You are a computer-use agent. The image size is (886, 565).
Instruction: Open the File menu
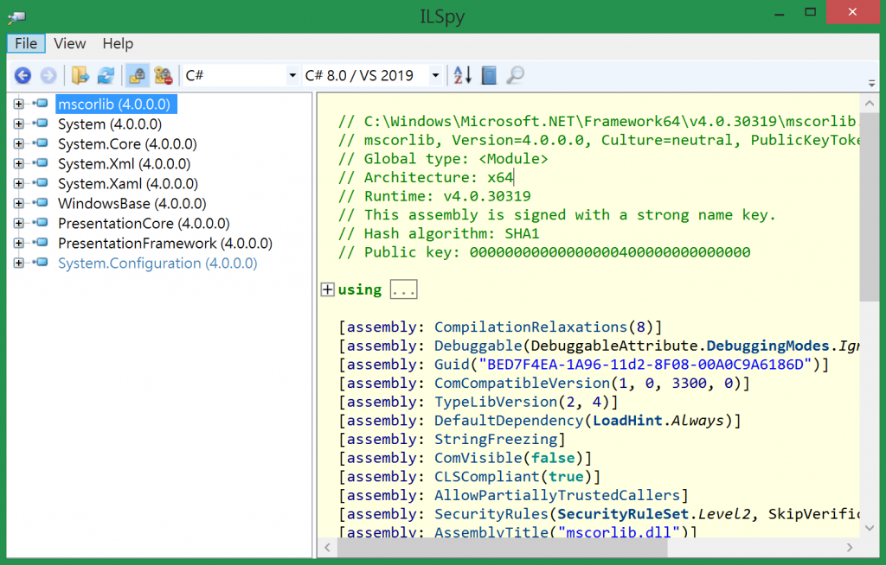tap(26, 43)
